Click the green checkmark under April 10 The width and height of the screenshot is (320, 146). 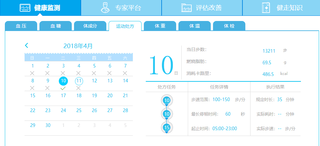pyautogui.click(x=63, y=88)
